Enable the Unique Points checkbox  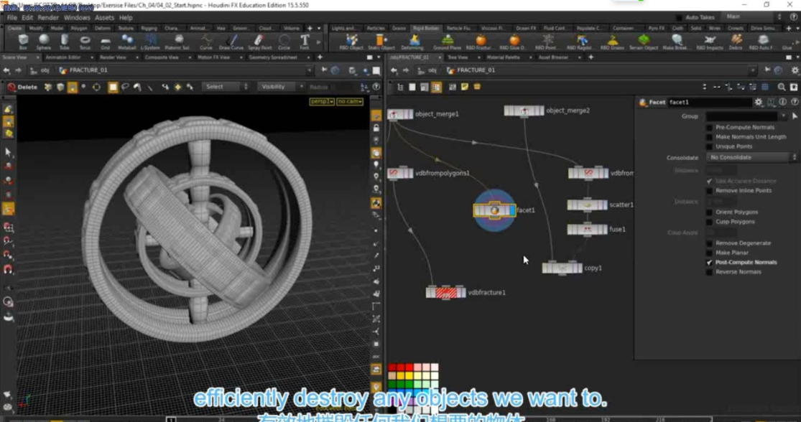click(710, 146)
